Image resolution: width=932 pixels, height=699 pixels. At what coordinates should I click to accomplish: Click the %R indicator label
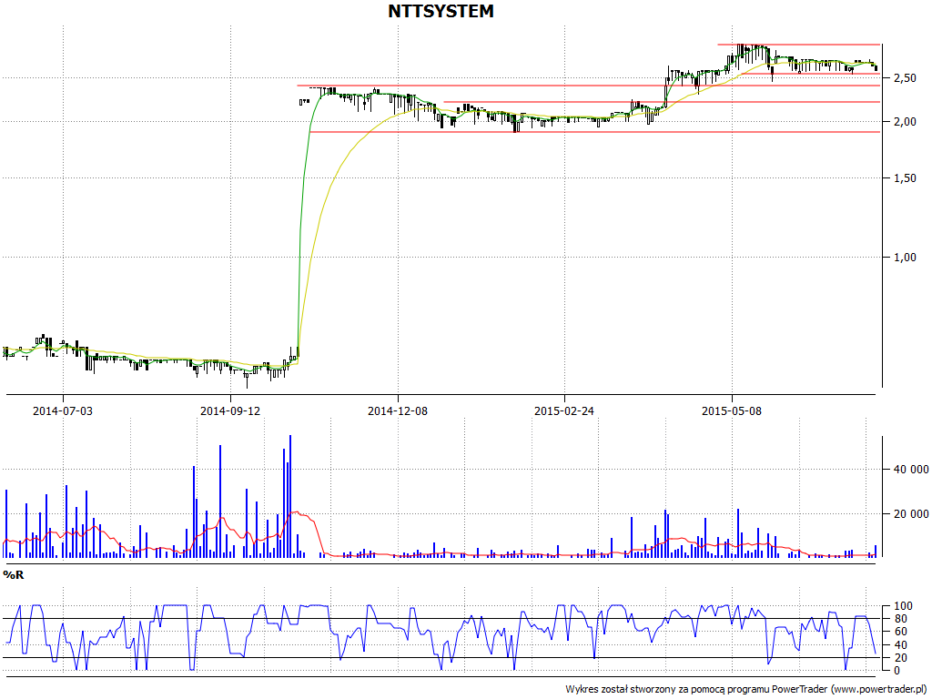tap(14, 575)
